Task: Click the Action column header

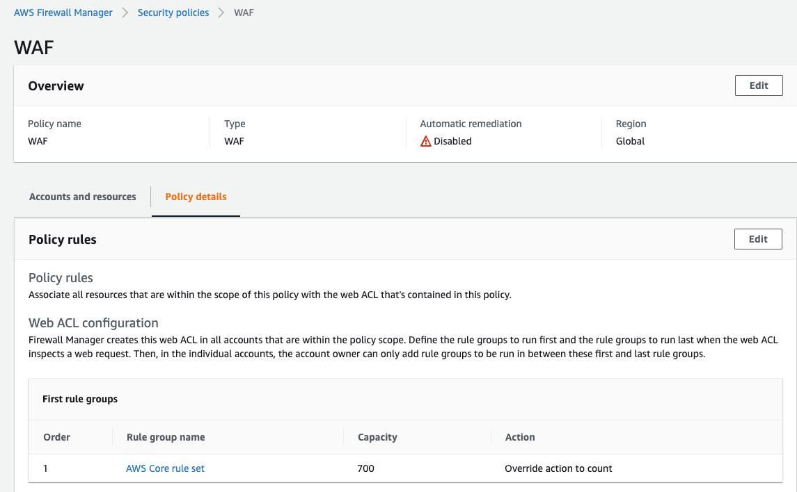Action: pos(519,437)
